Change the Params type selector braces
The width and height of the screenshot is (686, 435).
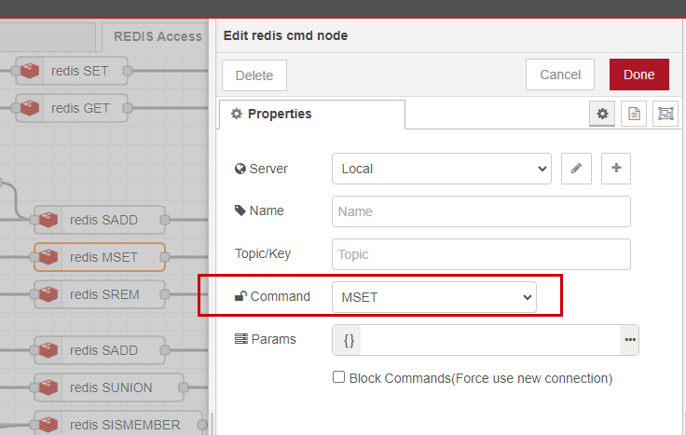pos(349,340)
